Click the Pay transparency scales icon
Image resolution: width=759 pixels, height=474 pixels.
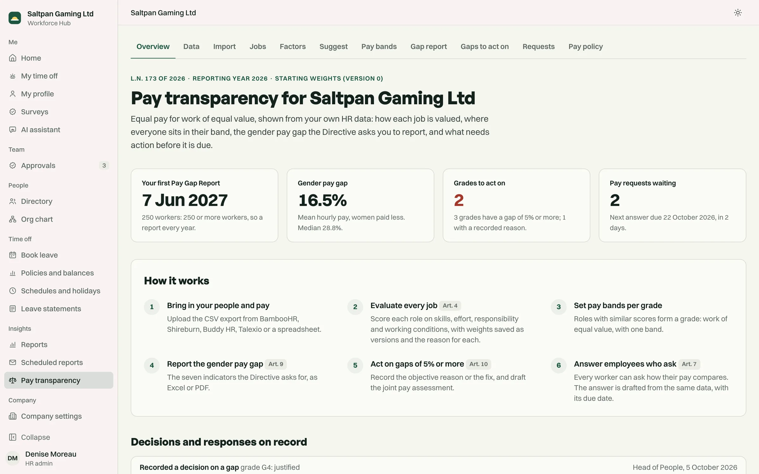tap(13, 380)
